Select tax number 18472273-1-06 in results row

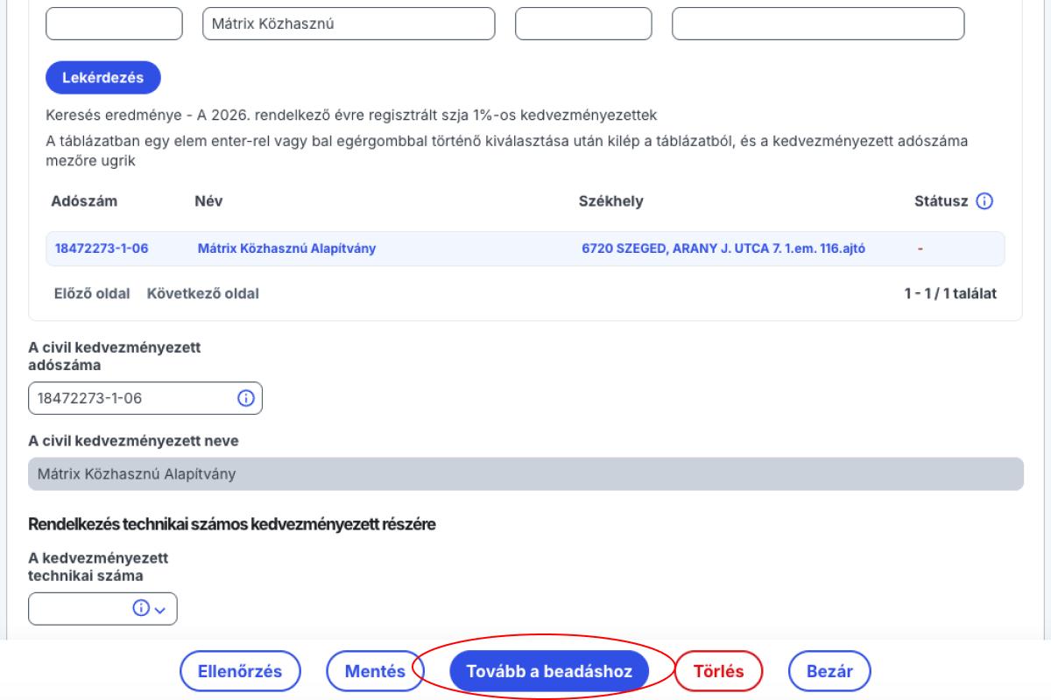point(102,248)
